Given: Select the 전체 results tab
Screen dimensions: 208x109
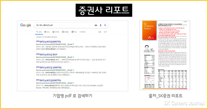Looking at the screenshot, I should click(x=39, y=32).
